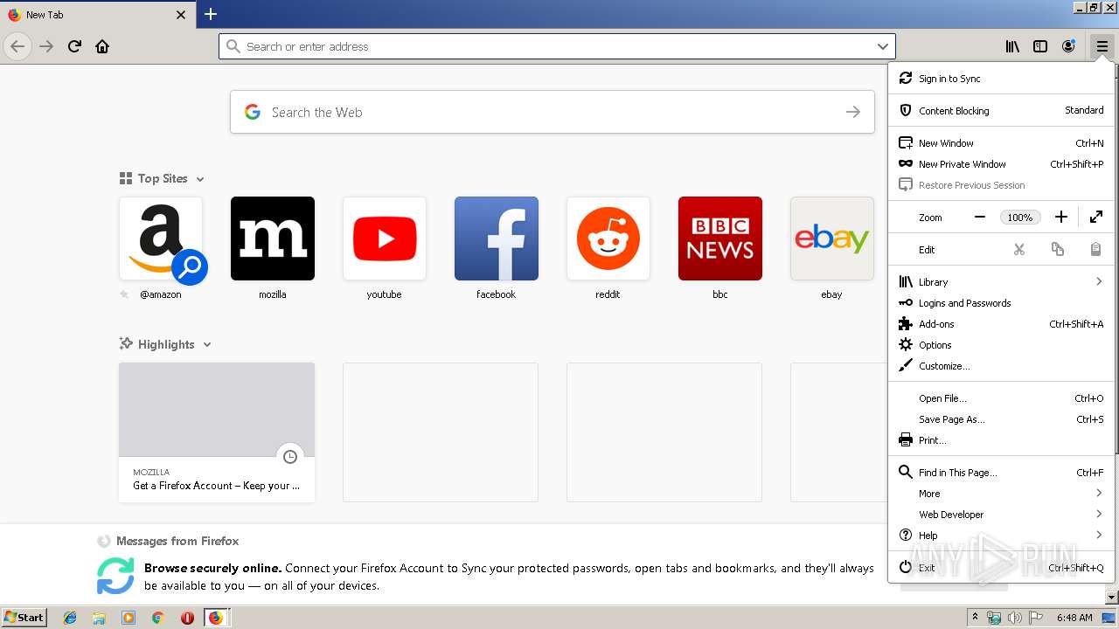Choose Save Page As...

click(1002, 419)
